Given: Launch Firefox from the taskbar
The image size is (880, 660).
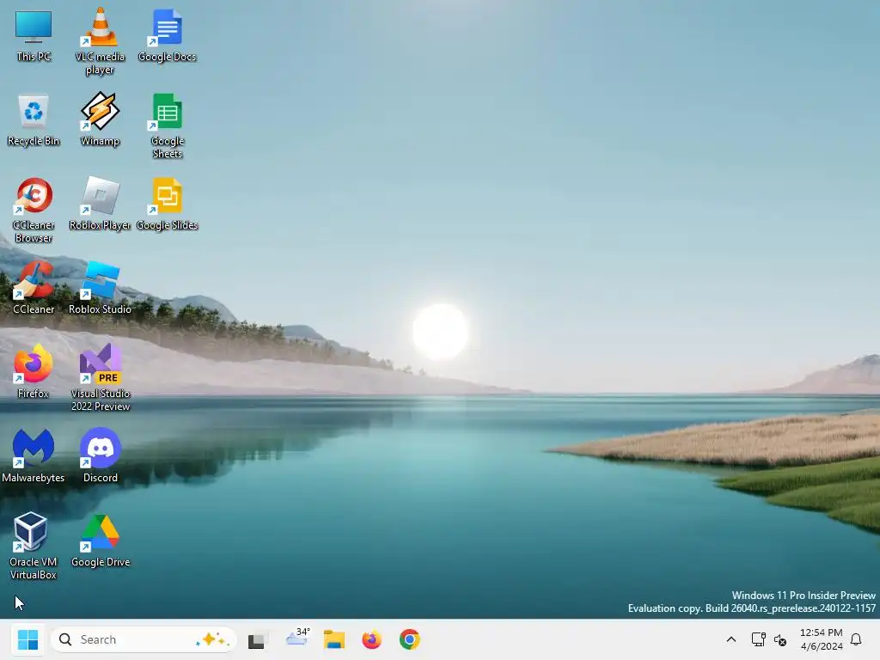Looking at the screenshot, I should (371, 639).
